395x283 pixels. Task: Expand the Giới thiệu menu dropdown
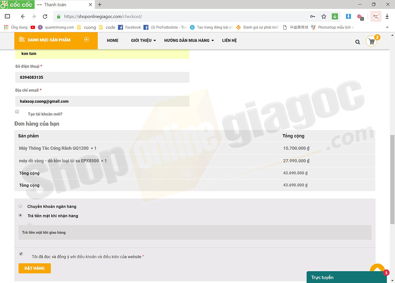(x=143, y=41)
